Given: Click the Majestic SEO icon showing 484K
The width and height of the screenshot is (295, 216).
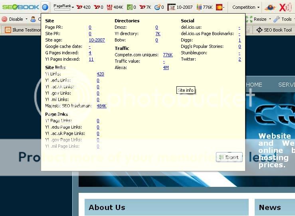Looking at the screenshot, I should point(109,7).
